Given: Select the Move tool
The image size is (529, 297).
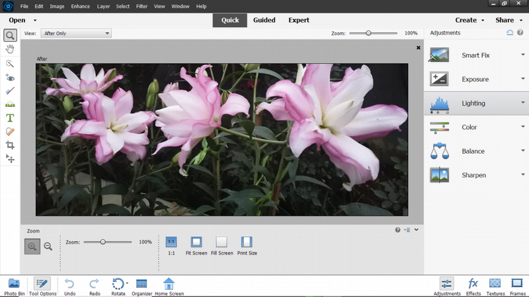Looking at the screenshot, I should coord(10,158).
